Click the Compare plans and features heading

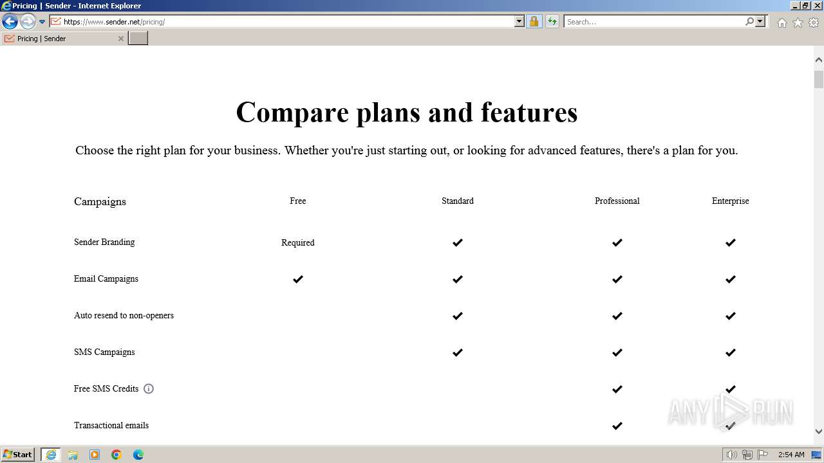(407, 112)
